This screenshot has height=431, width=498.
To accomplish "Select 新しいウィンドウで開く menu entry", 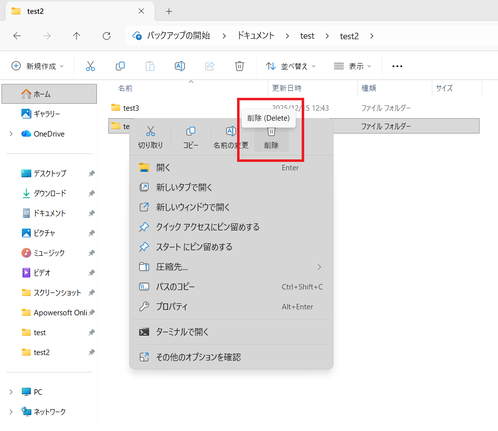I will tap(231, 207).
